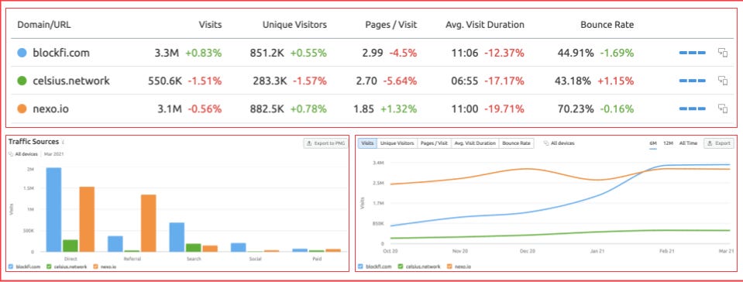Open the blockfi.com domain link
Screen dimensions: 743x282
61,53
